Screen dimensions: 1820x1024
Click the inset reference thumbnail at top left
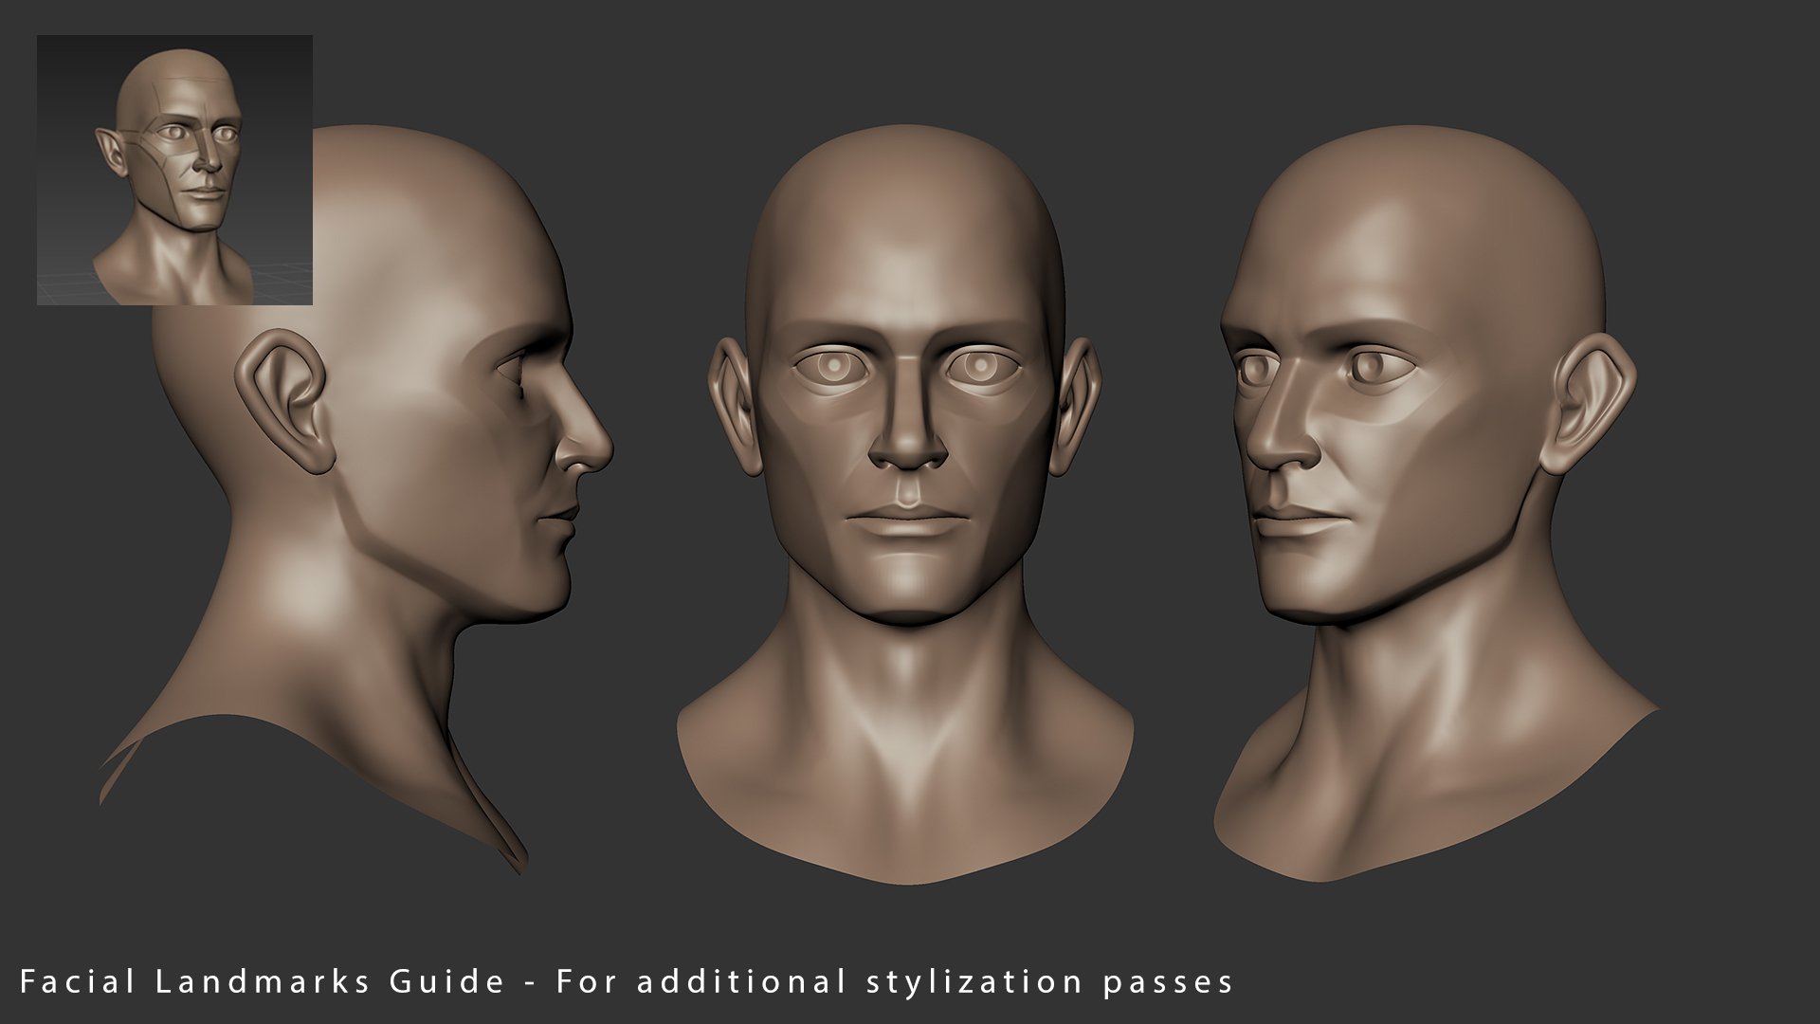[x=174, y=170]
